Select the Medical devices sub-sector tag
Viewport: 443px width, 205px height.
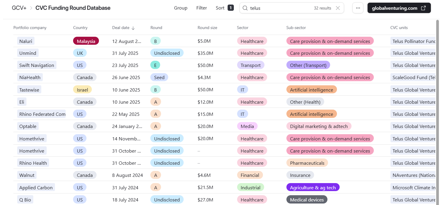[x=307, y=200]
